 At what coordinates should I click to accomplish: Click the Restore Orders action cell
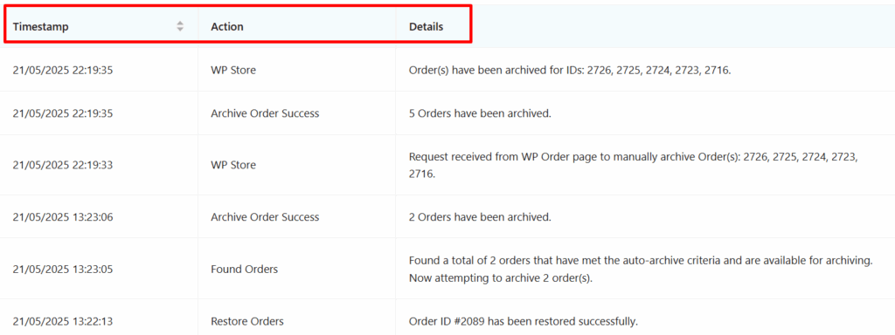tap(247, 321)
